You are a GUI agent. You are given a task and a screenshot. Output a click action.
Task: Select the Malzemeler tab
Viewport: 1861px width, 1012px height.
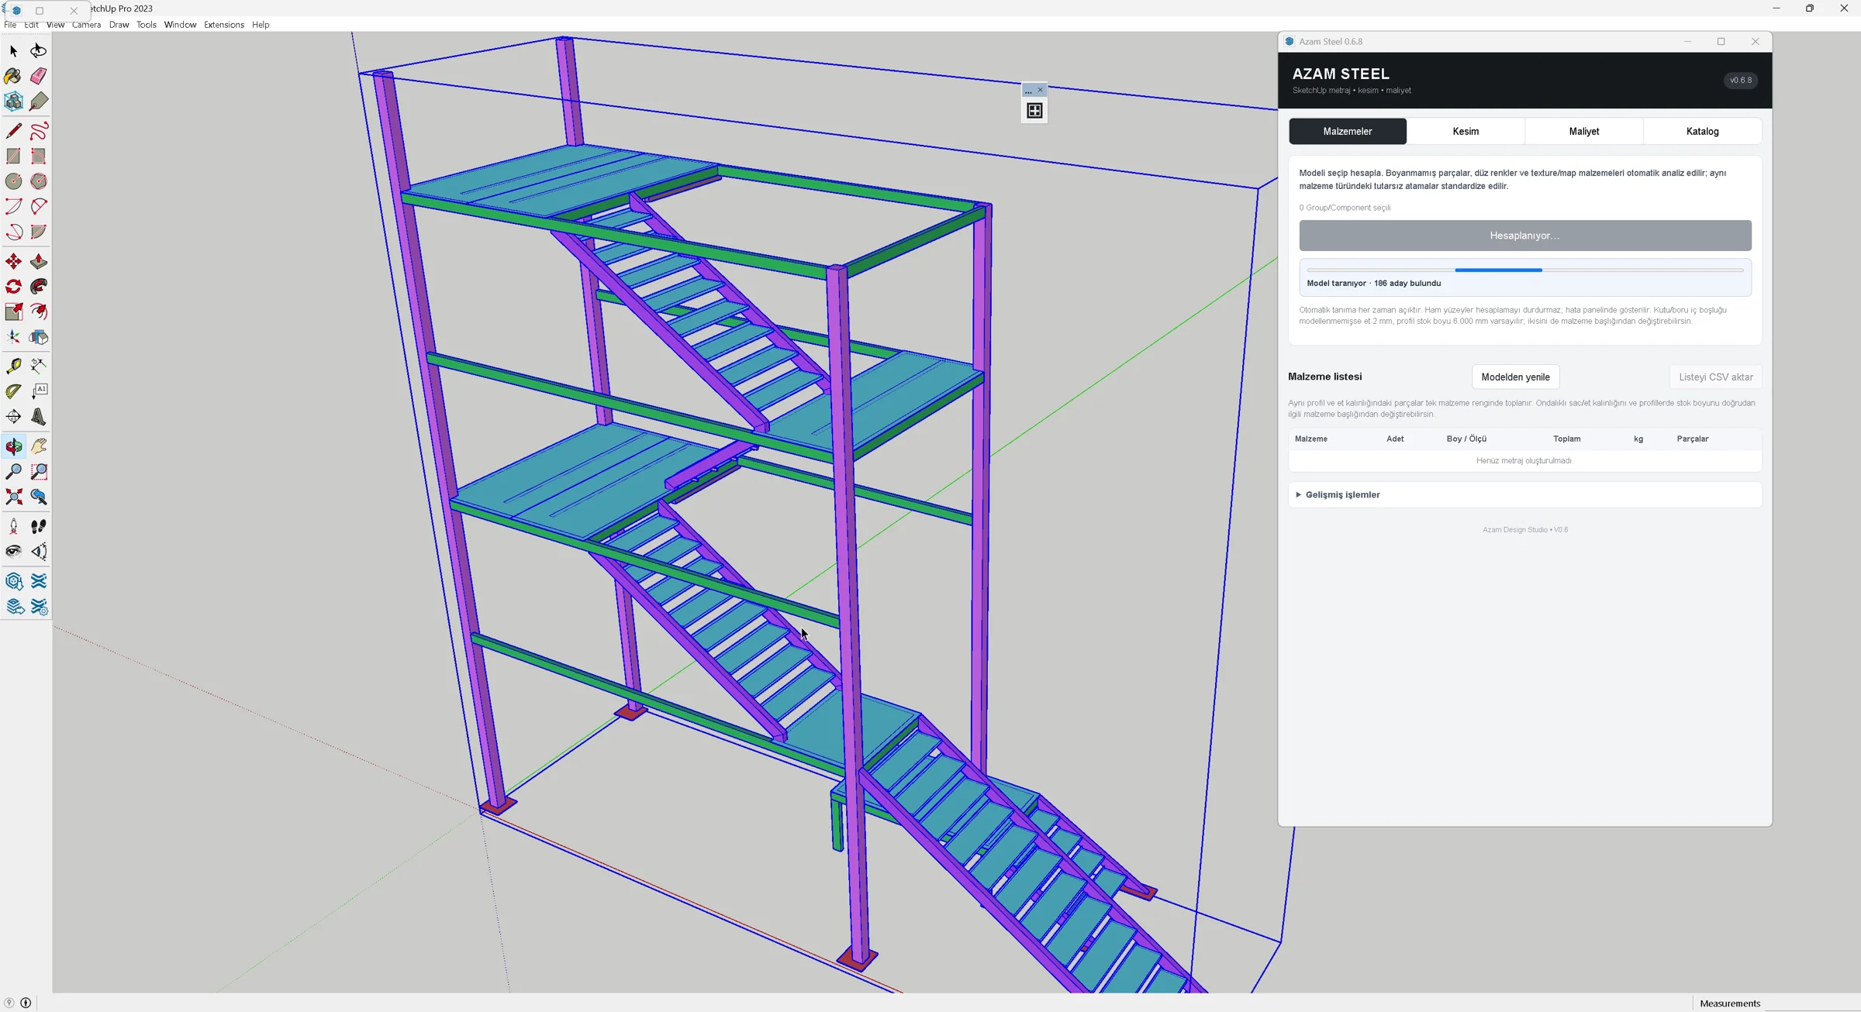pos(1348,131)
